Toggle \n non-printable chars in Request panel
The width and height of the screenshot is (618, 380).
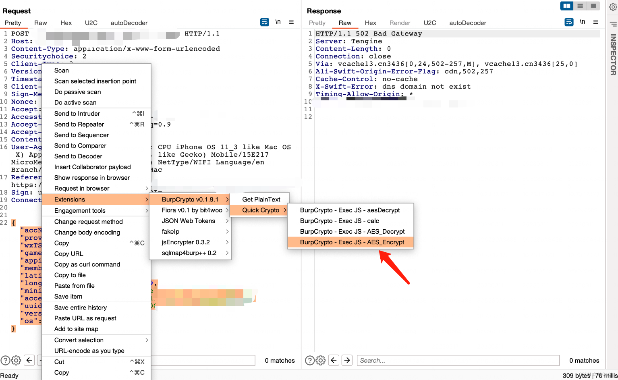[x=278, y=22]
